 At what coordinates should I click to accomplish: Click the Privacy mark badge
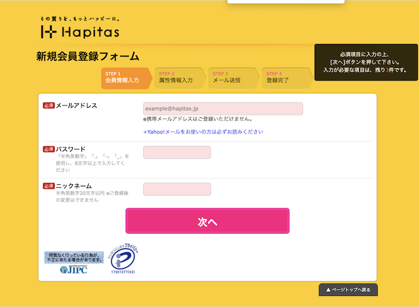123,258
